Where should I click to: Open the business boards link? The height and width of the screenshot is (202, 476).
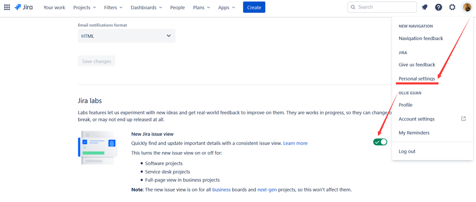221,190
